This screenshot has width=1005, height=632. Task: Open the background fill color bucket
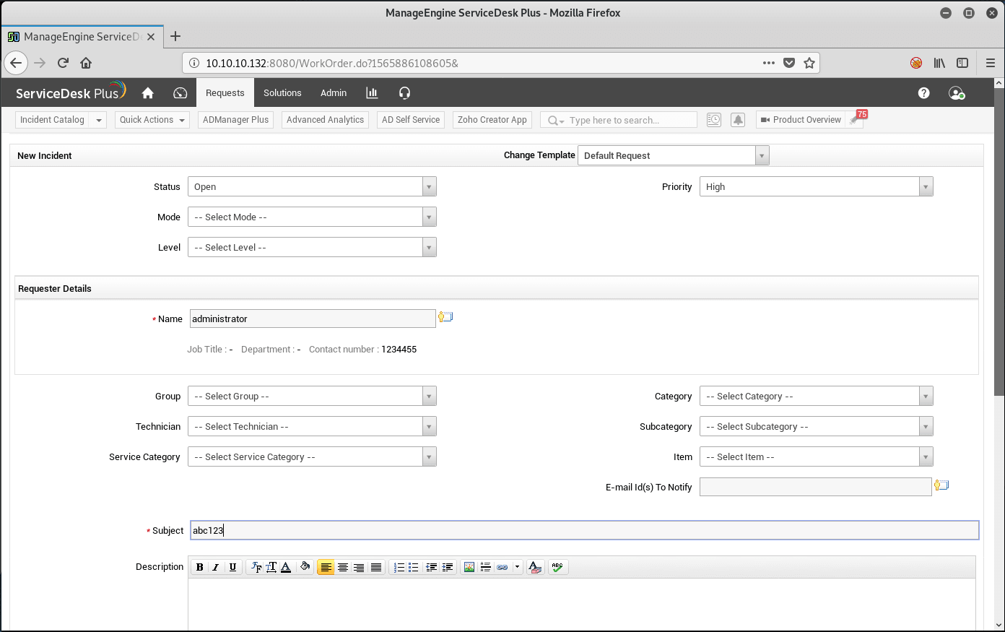pos(305,567)
